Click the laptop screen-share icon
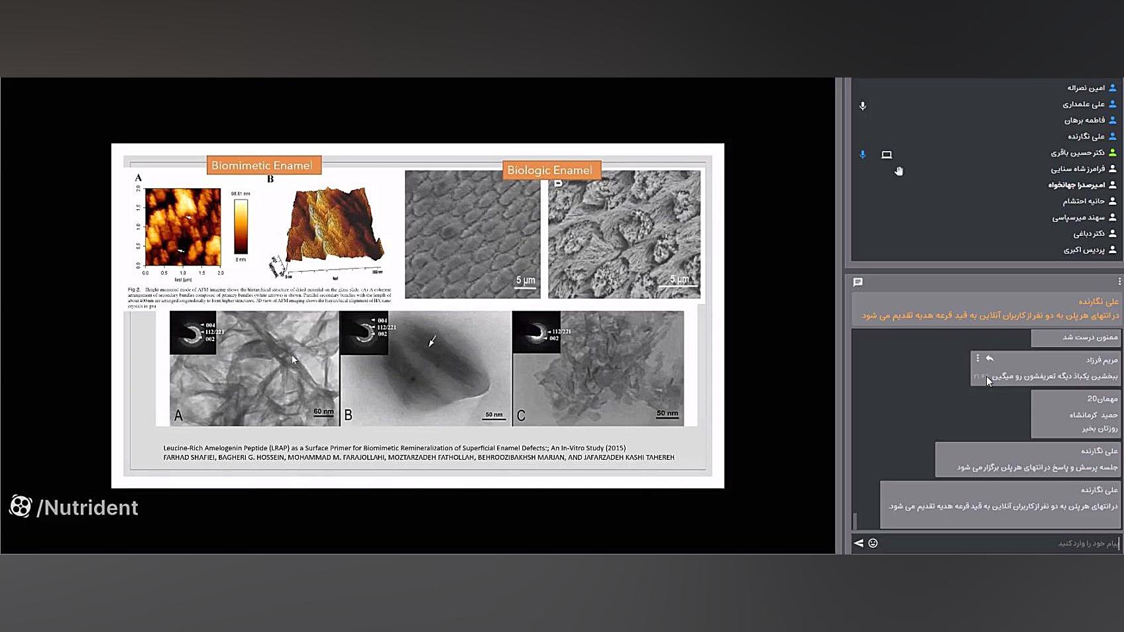The image size is (1124, 632). (x=887, y=155)
